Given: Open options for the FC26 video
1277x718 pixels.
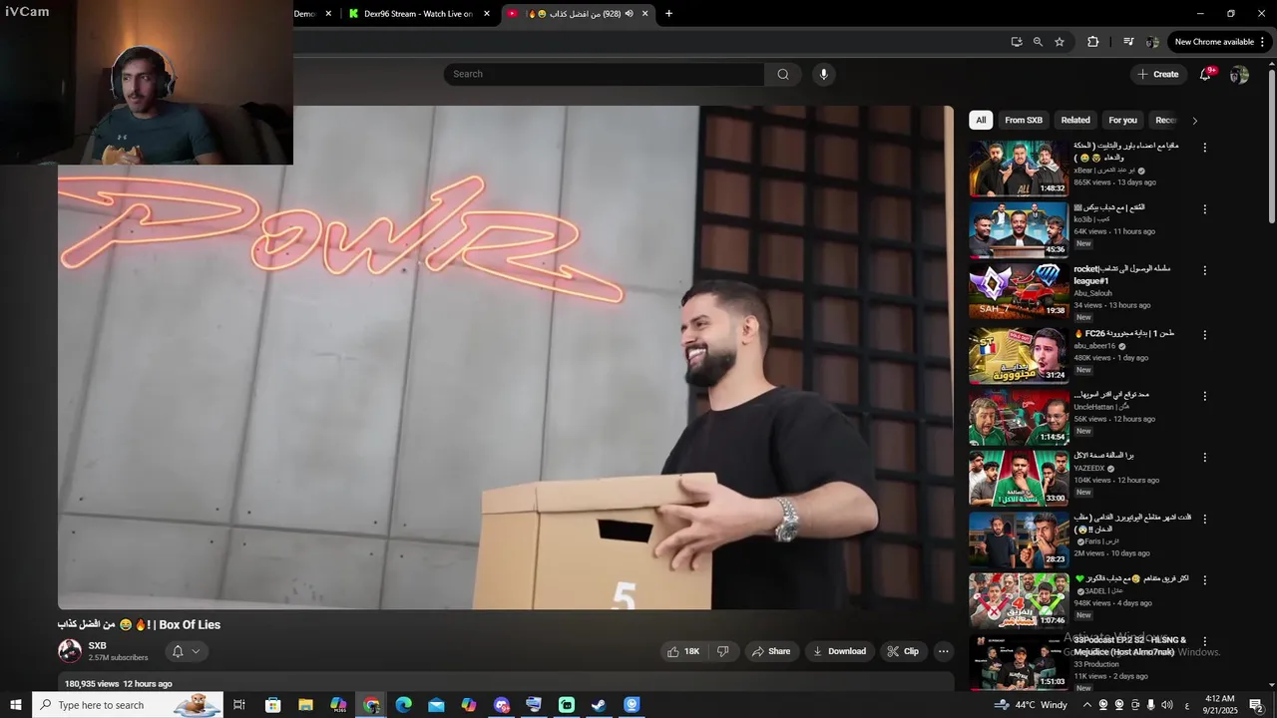Looking at the screenshot, I should click(1204, 335).
